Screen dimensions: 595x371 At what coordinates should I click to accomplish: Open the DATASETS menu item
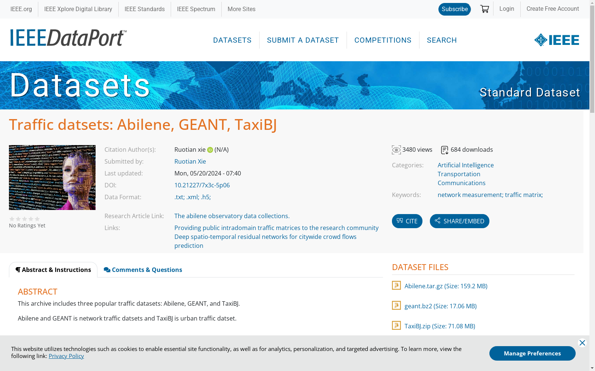coord(232,40)
